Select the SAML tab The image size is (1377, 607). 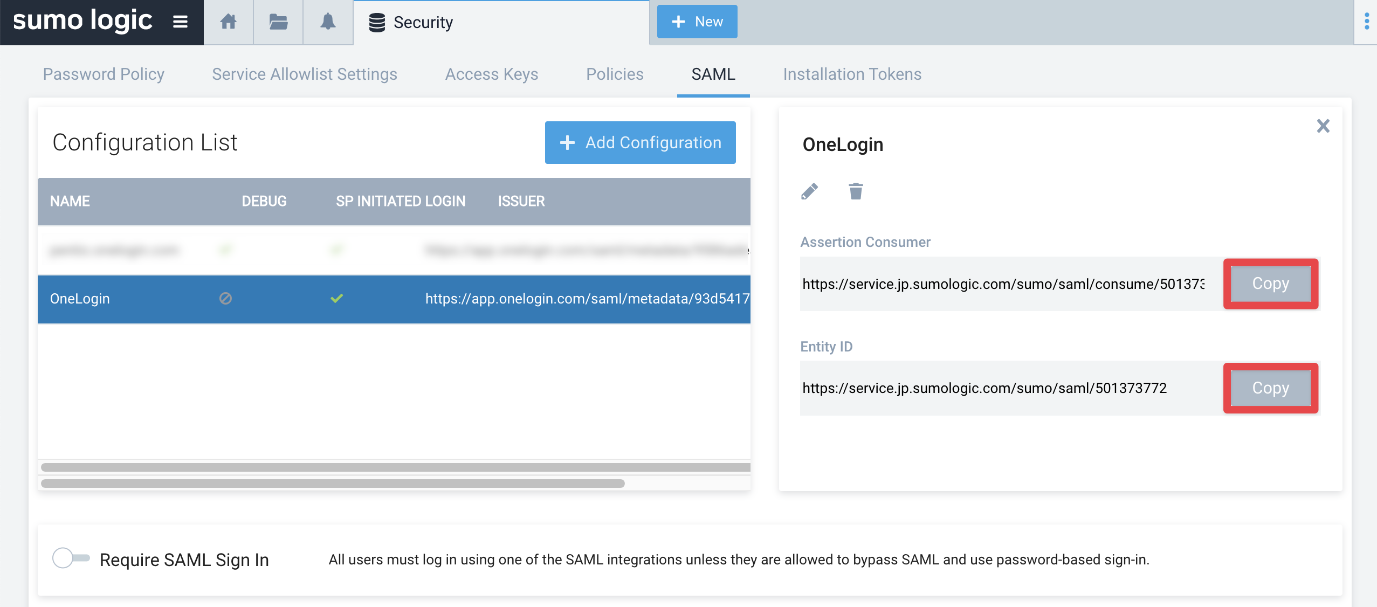(x=713, y=74)
